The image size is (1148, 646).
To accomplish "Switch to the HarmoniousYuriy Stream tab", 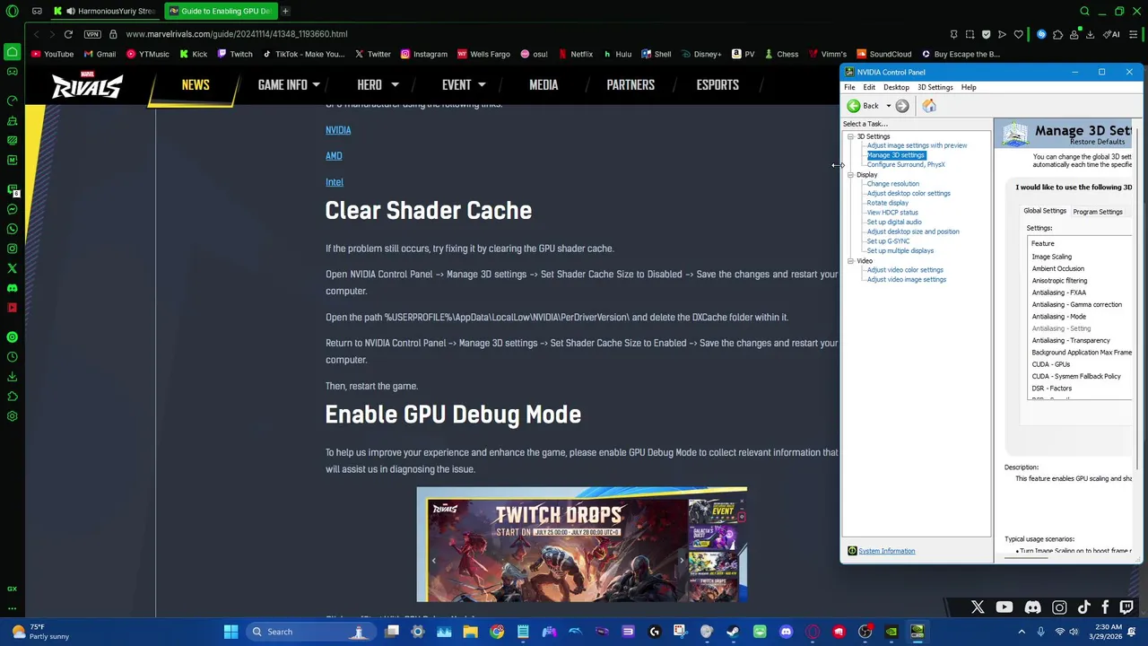I will click(105, 11).
